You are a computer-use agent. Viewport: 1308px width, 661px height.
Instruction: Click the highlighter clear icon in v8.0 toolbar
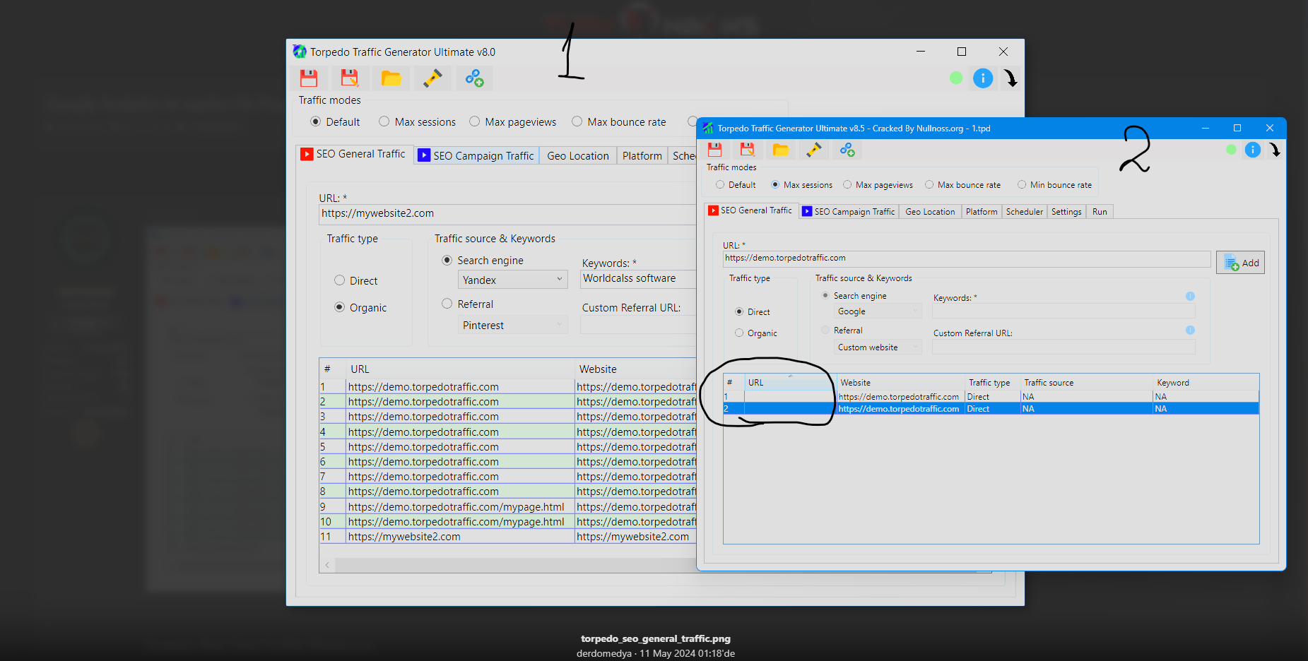pos(432,78)
